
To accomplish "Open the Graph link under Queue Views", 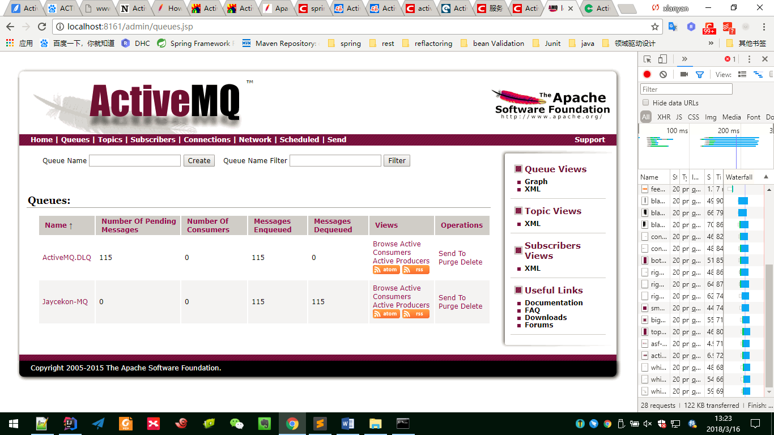I will 536,181.
